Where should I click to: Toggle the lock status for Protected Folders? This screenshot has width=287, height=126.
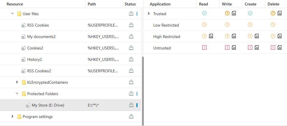(x=131, y=93)
